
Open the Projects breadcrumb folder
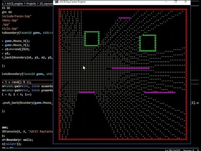pyautogui.click(x=31, y=4)
